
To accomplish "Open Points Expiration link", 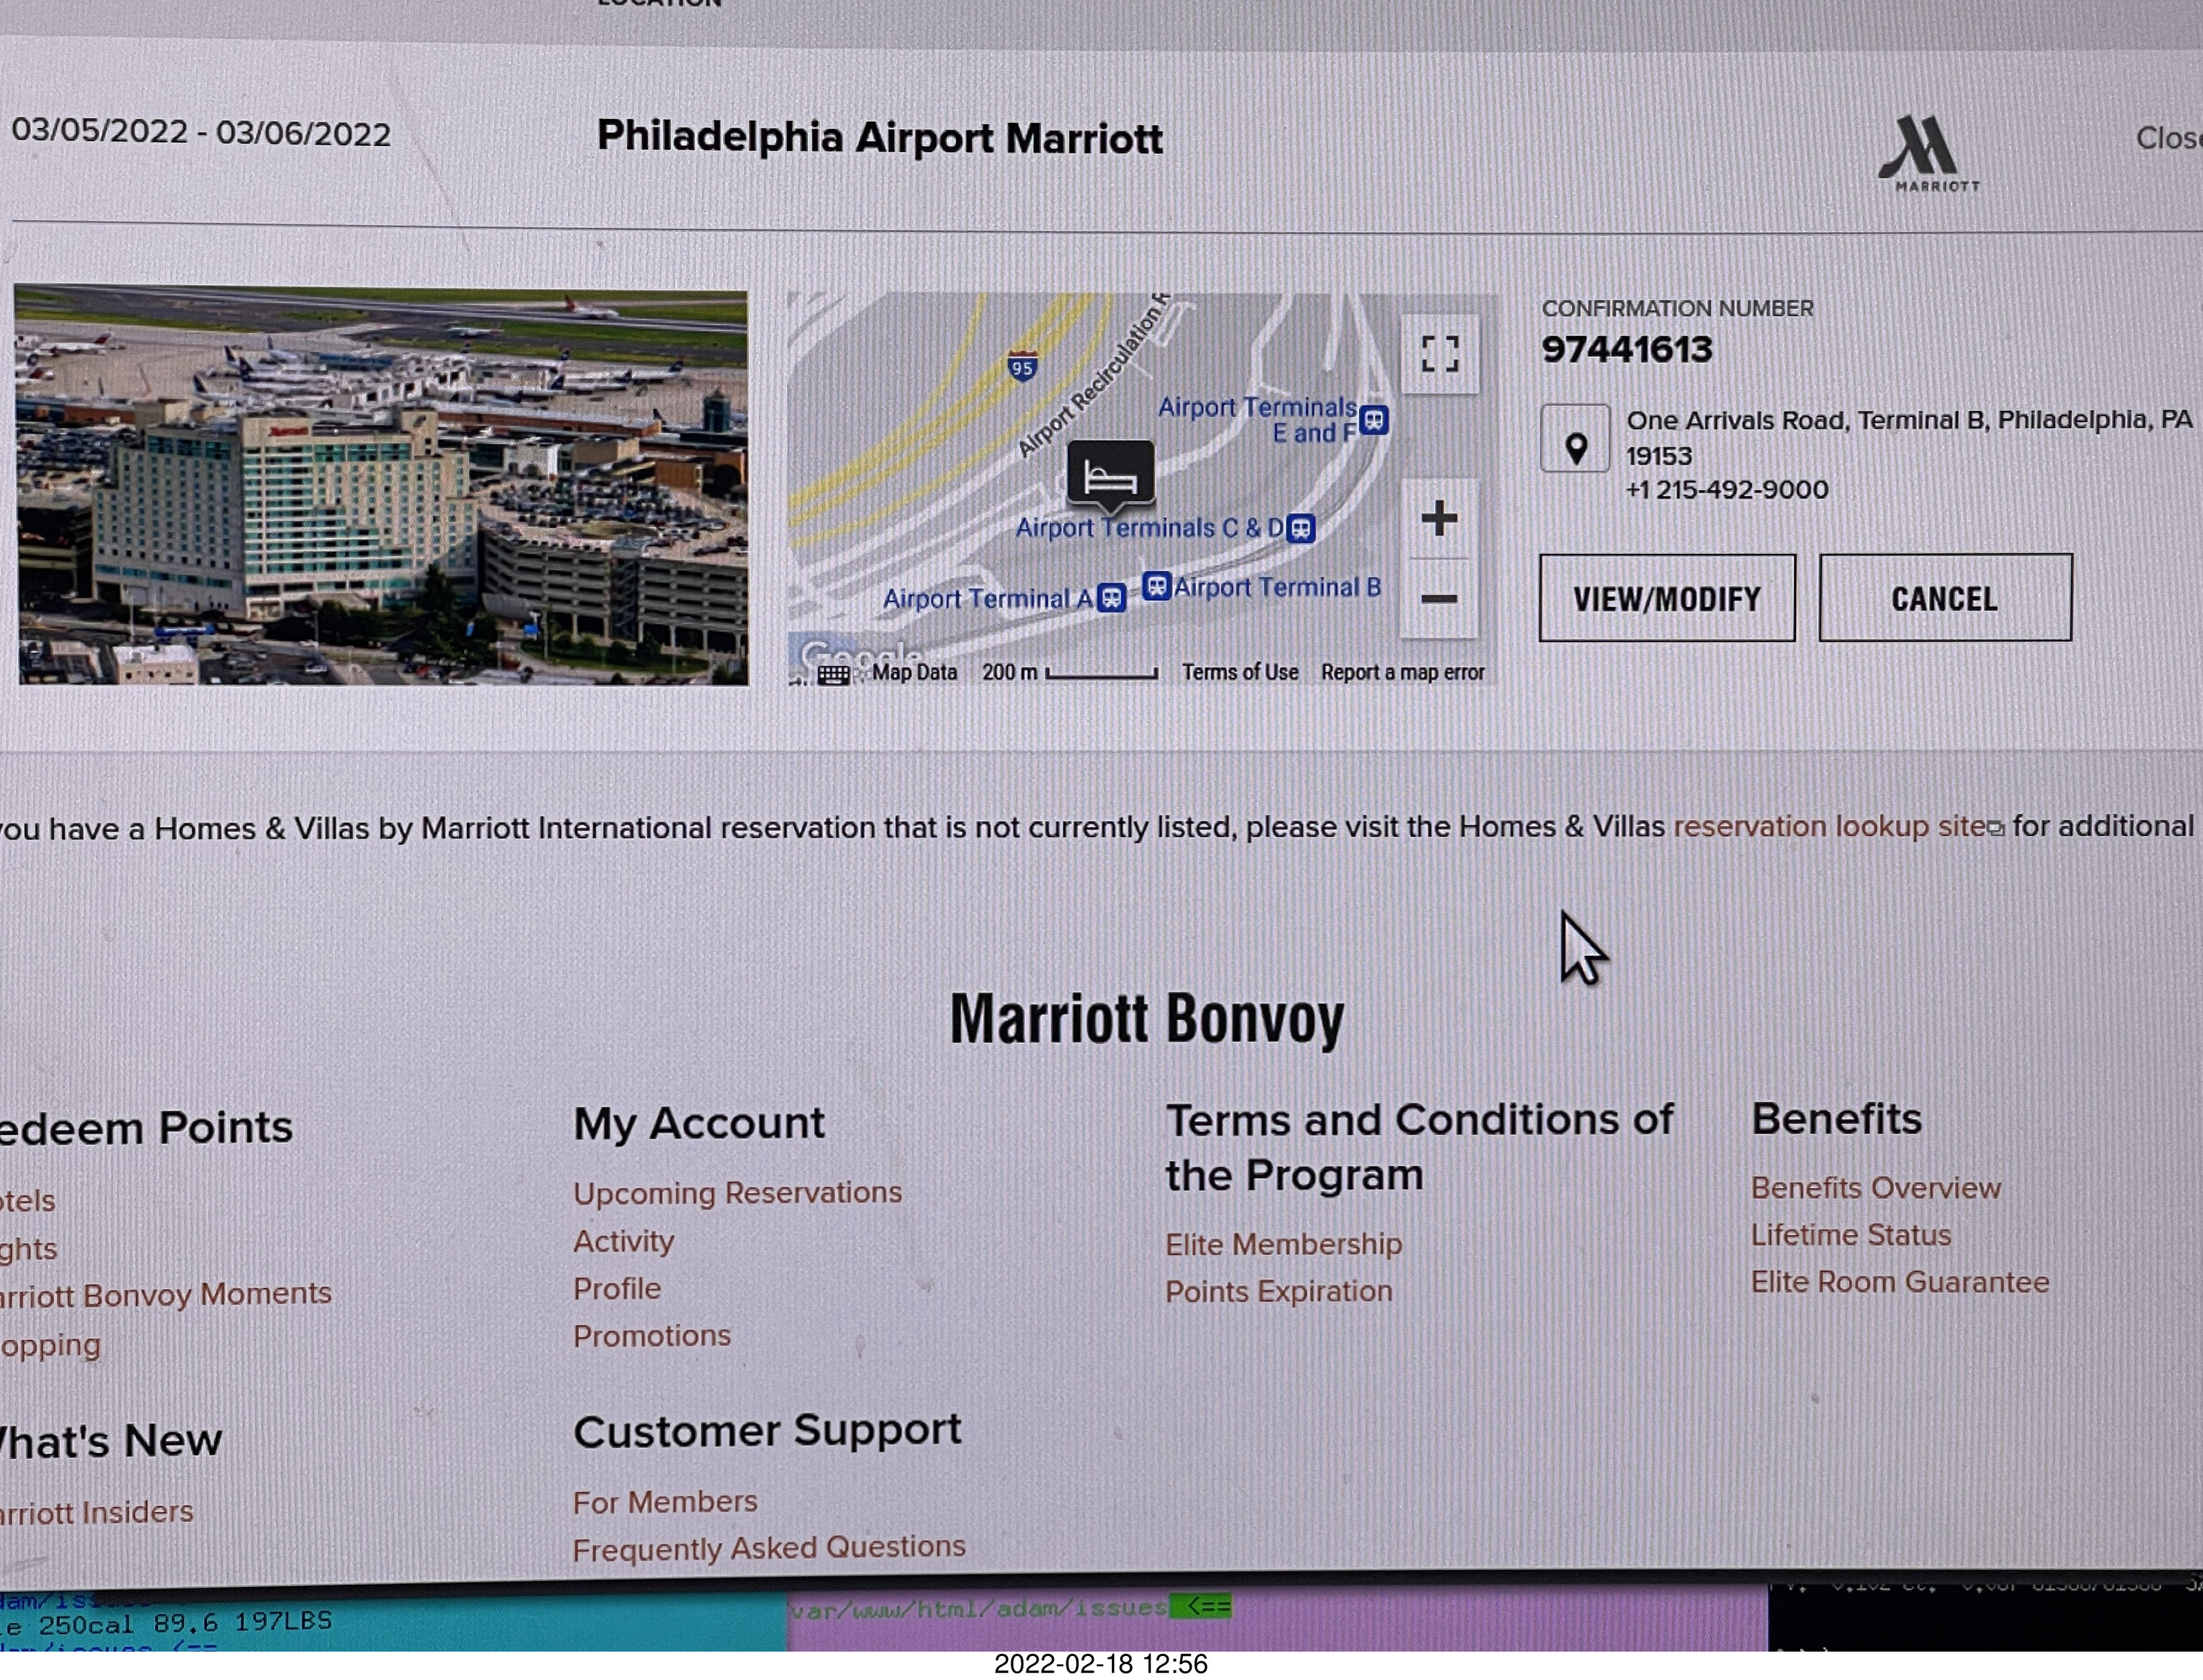I will 1278,1292.
